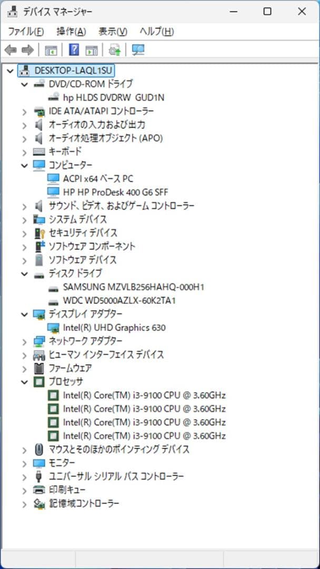Click the 記憶域コントローラー icon
The height and width of the screenshot is (569, 320).
(x=39, y=504)
